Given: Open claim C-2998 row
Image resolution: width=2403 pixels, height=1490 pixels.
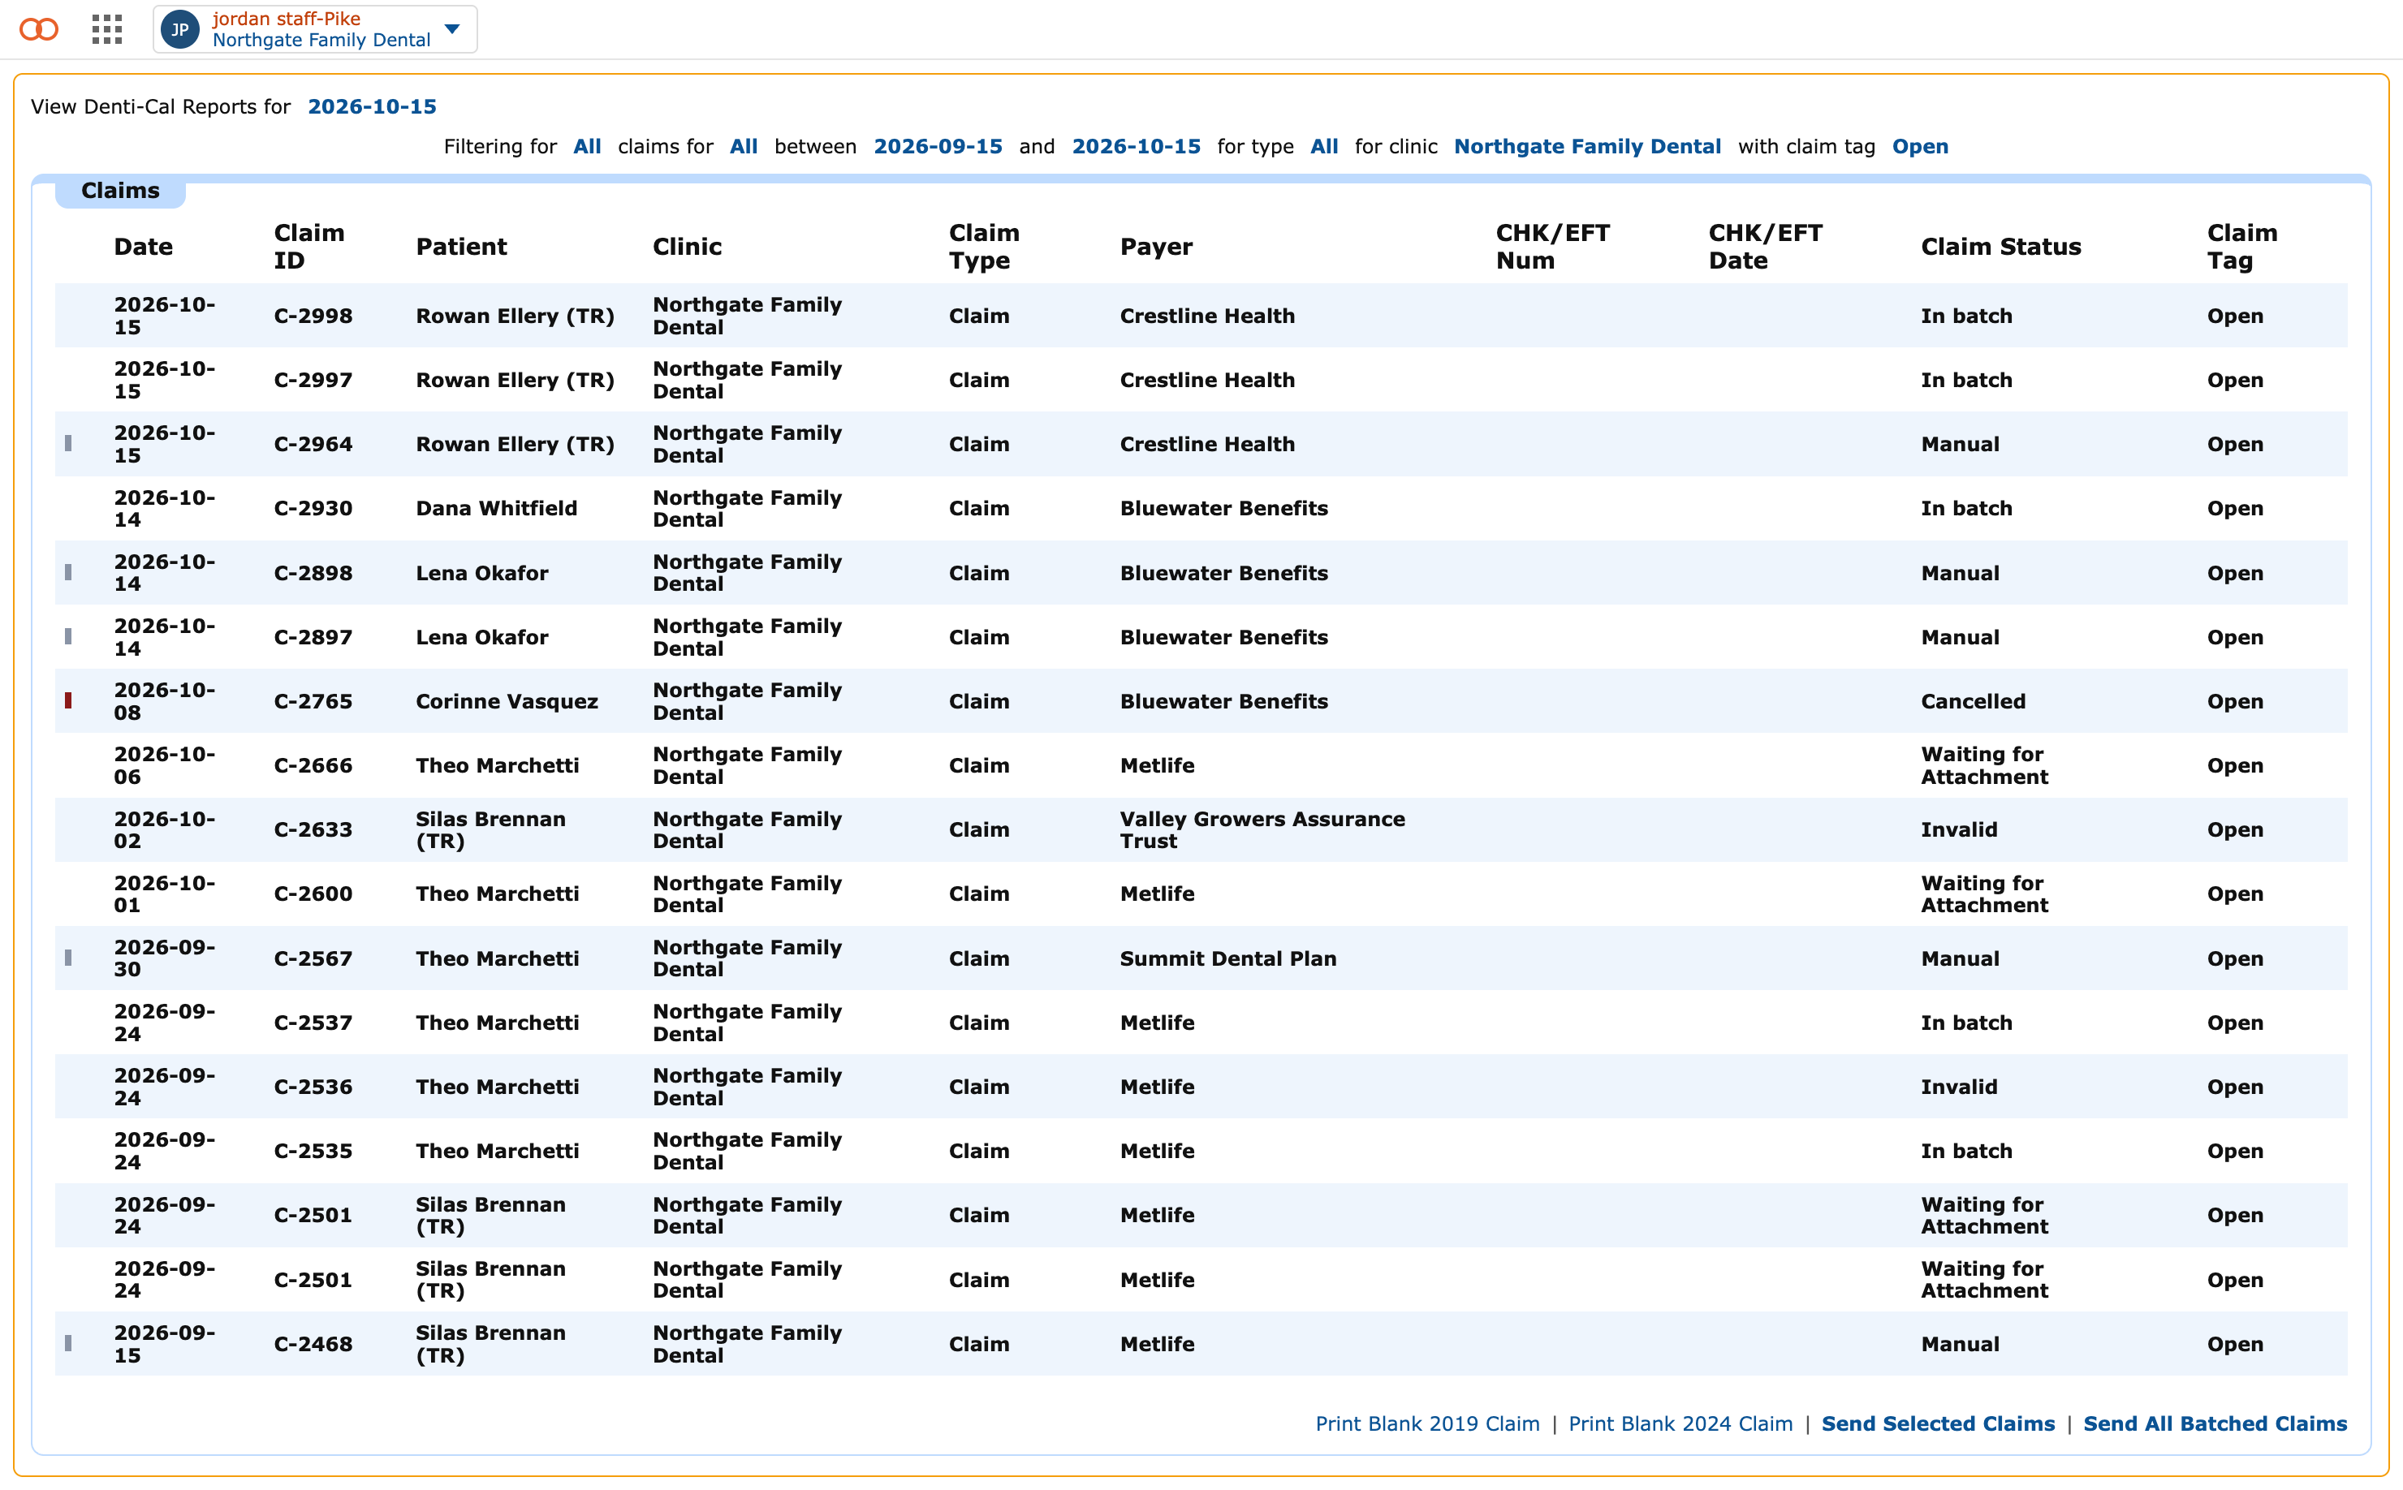Looking at the screenshot, I should 1201,316.
